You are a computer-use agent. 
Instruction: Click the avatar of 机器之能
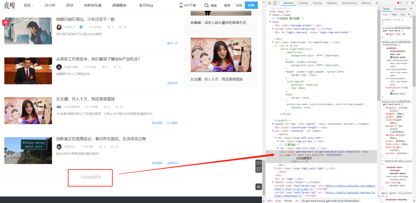(59, 67)
